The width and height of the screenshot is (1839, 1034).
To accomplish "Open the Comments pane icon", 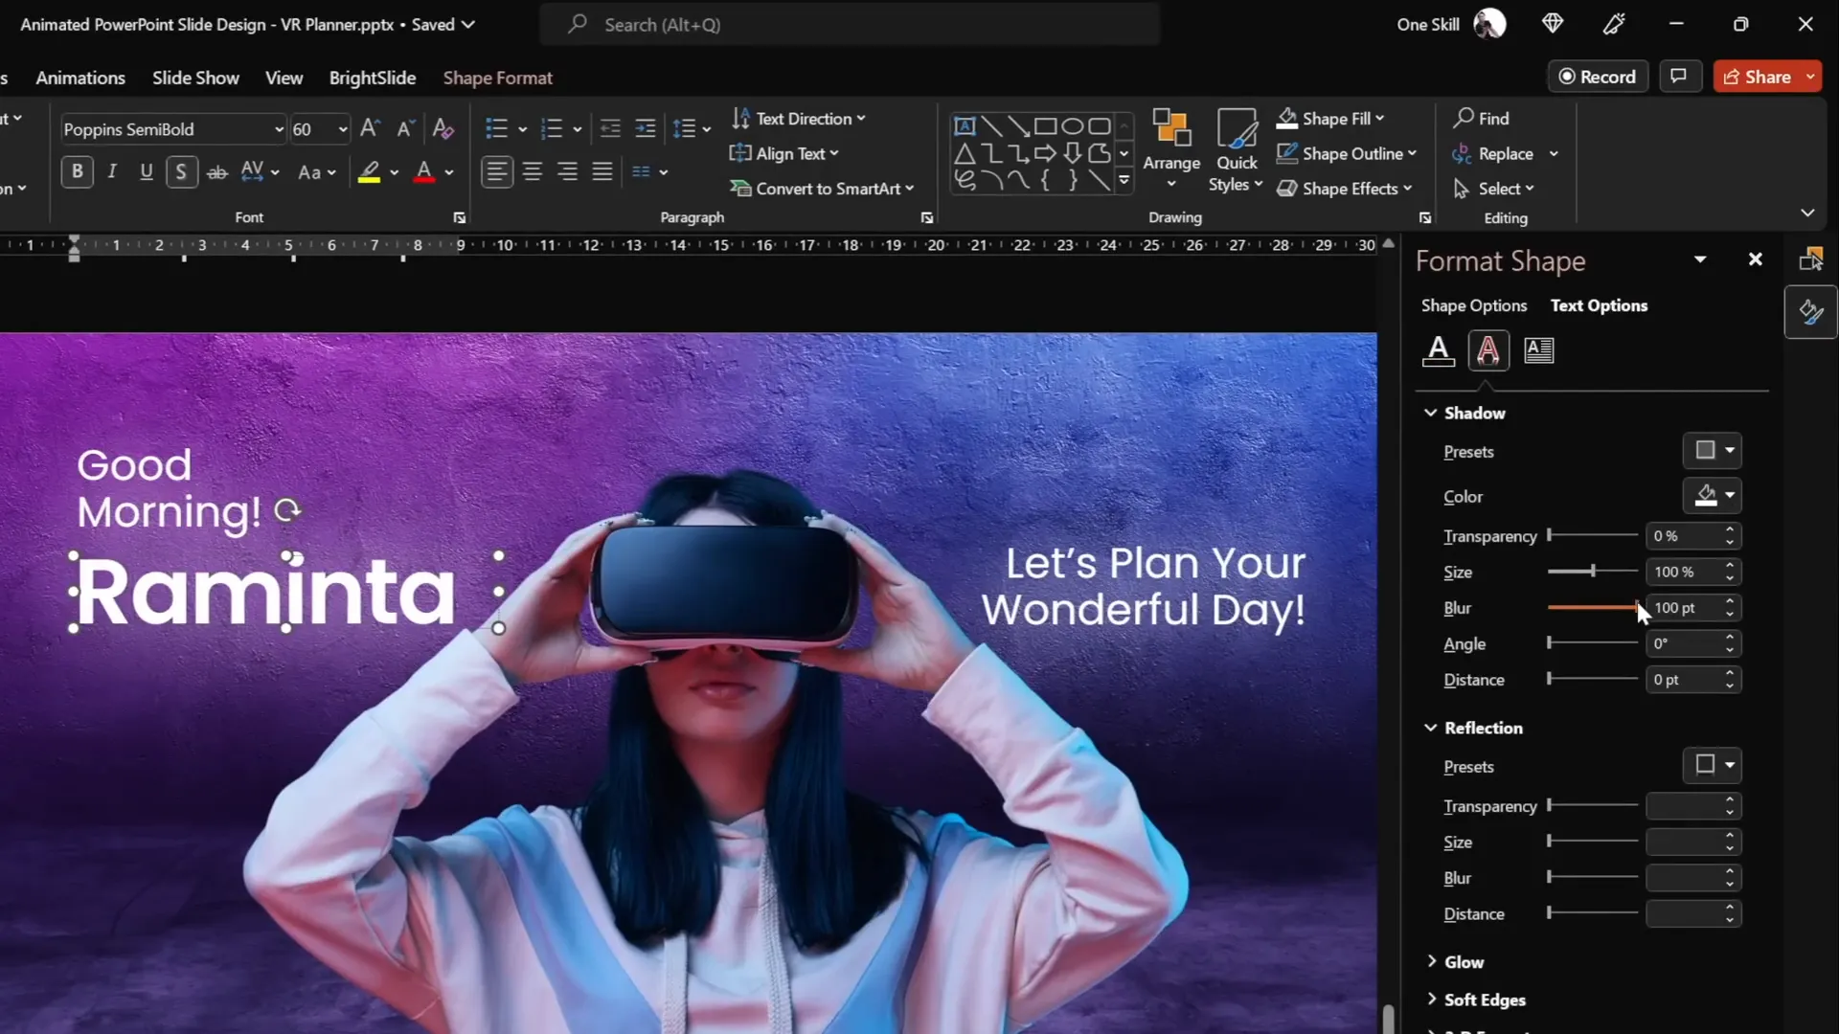I will pos(1678,76).
